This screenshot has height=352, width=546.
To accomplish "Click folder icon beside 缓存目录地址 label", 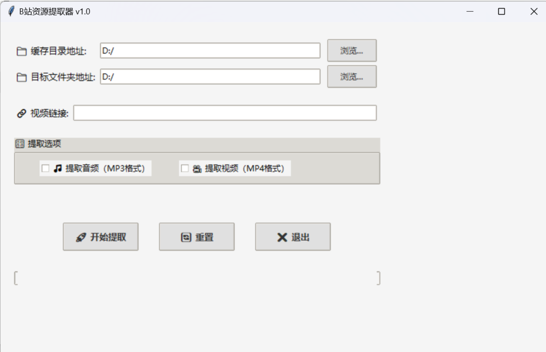I will [x=22, y=51].
